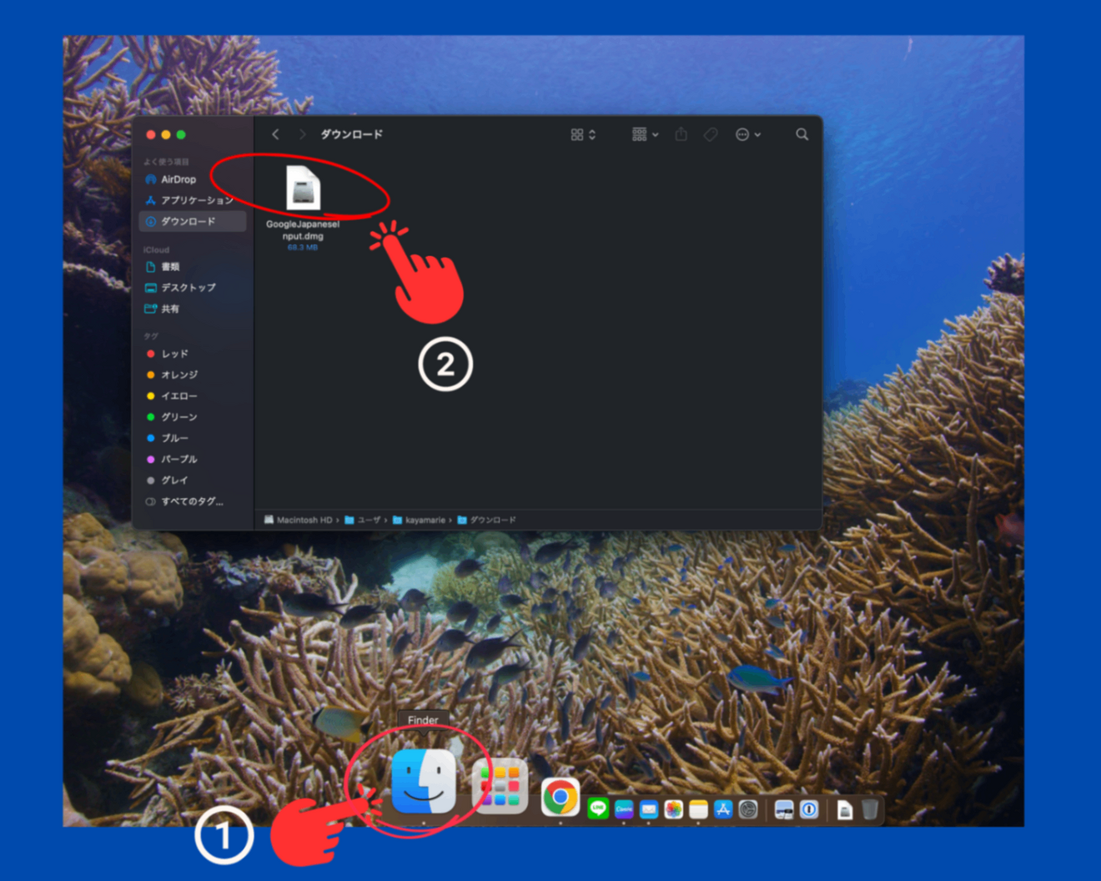Screen dimensions: 1101x881
Task: Change Finder view mode icon grid
Action: click(x=583, y=134)
